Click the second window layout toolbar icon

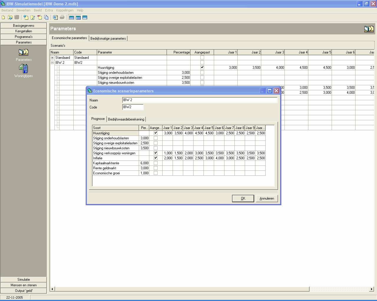click(78, 17)
